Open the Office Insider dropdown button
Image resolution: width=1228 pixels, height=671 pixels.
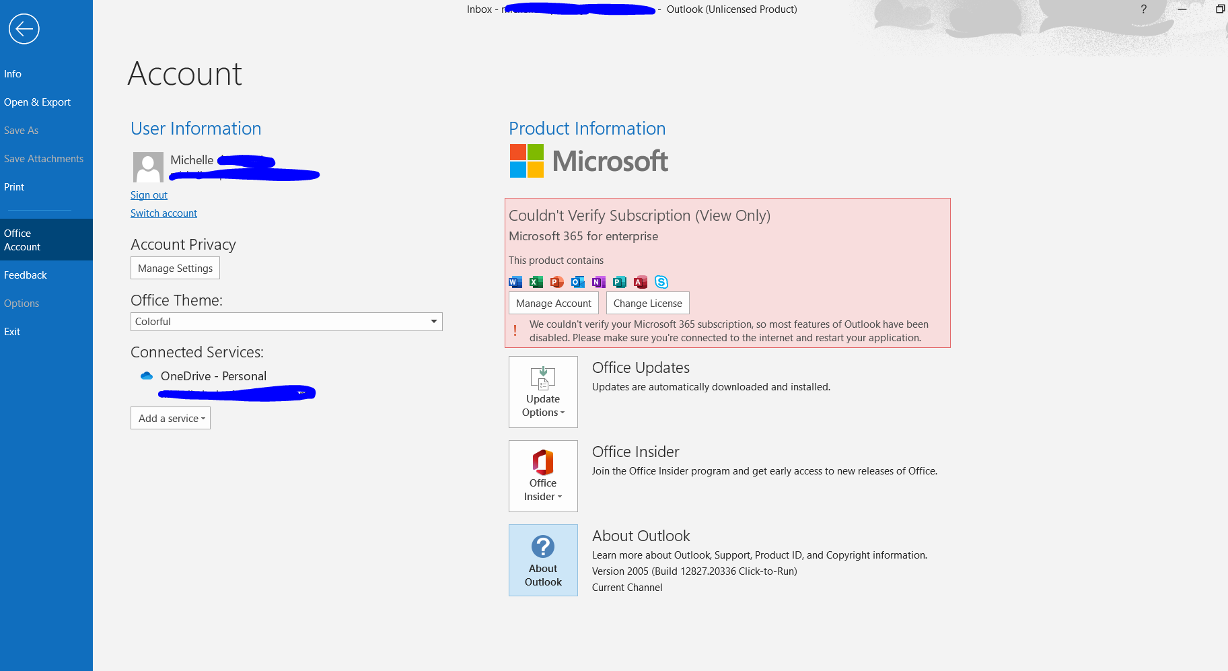click(x=543, y=476)
